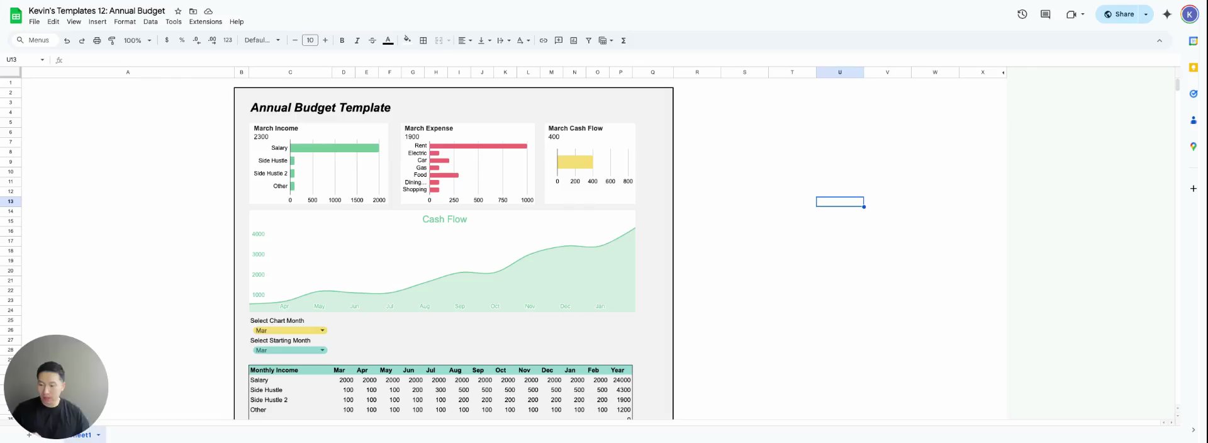Click the Gemini sparkle icon
Screen dimensions: 1208x443
pyautogui.click(x=1167, y=14)
